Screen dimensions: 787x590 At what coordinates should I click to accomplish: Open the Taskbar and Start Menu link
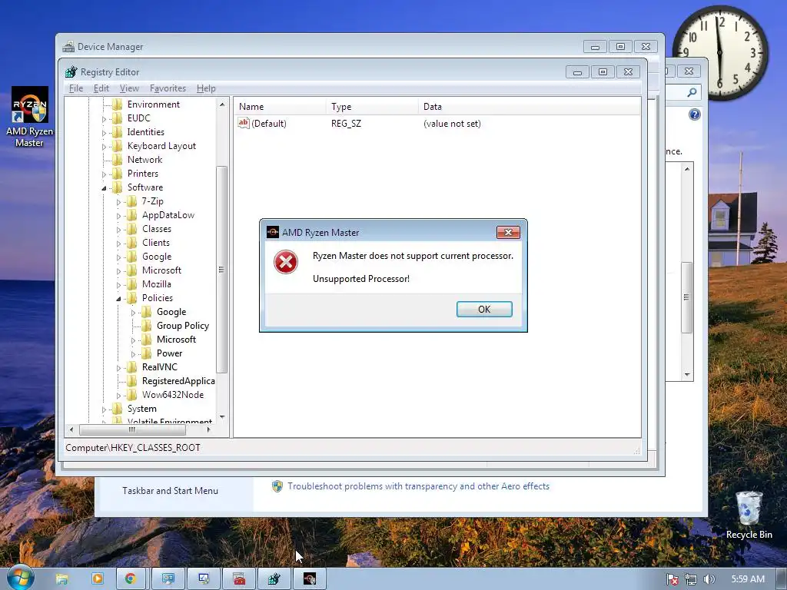click(170, 491)
